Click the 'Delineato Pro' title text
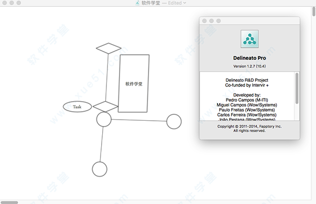 (x=250, y=58)
